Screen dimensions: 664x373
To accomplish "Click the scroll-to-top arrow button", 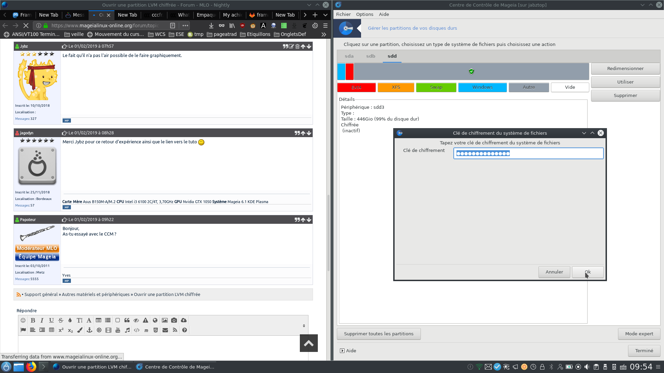I will 308,343.
